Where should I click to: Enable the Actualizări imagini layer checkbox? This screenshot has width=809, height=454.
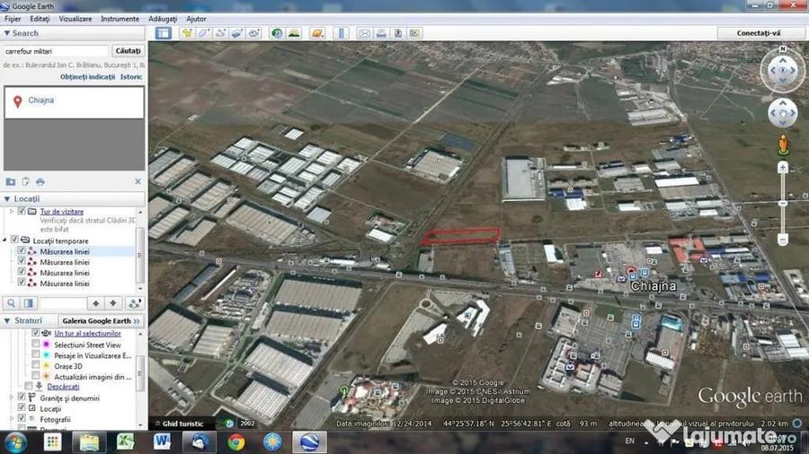pyautogui.click(x=36, y=376)
